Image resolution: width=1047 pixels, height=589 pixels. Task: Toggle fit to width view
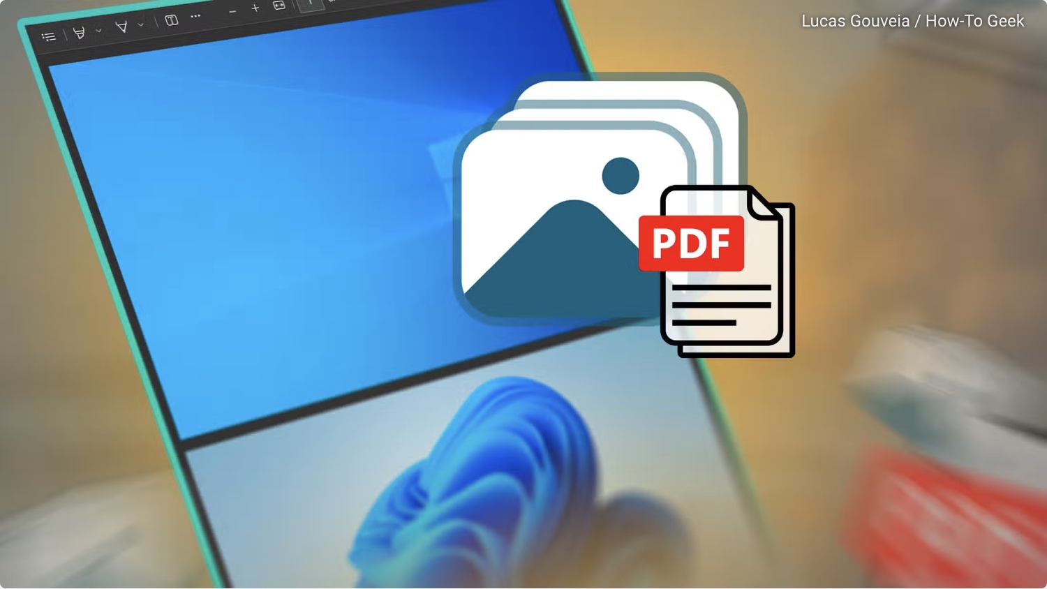[x=279, y=5]
